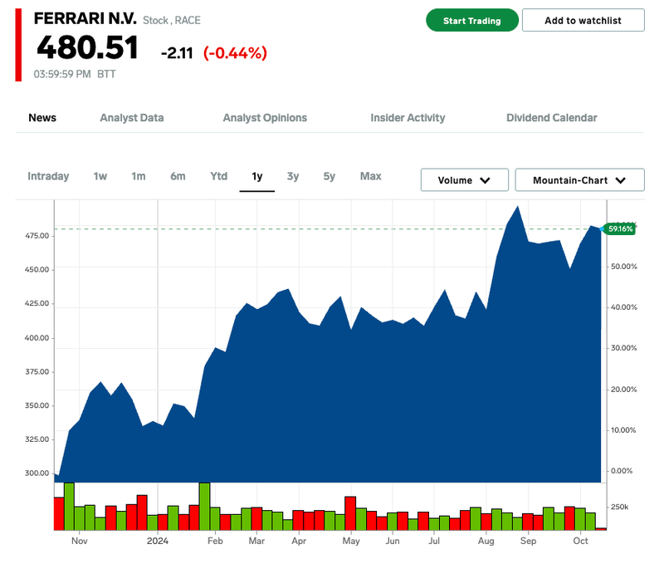
Task: Click the tall red volume bar at May
Action: [x=350, y=513]
